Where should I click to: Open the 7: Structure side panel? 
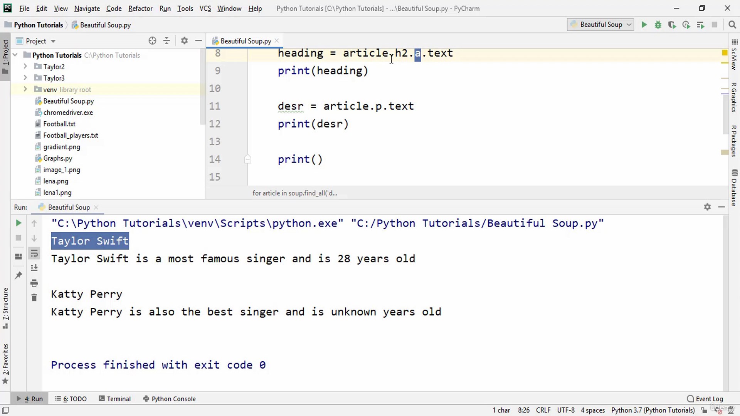click(5, 308)
